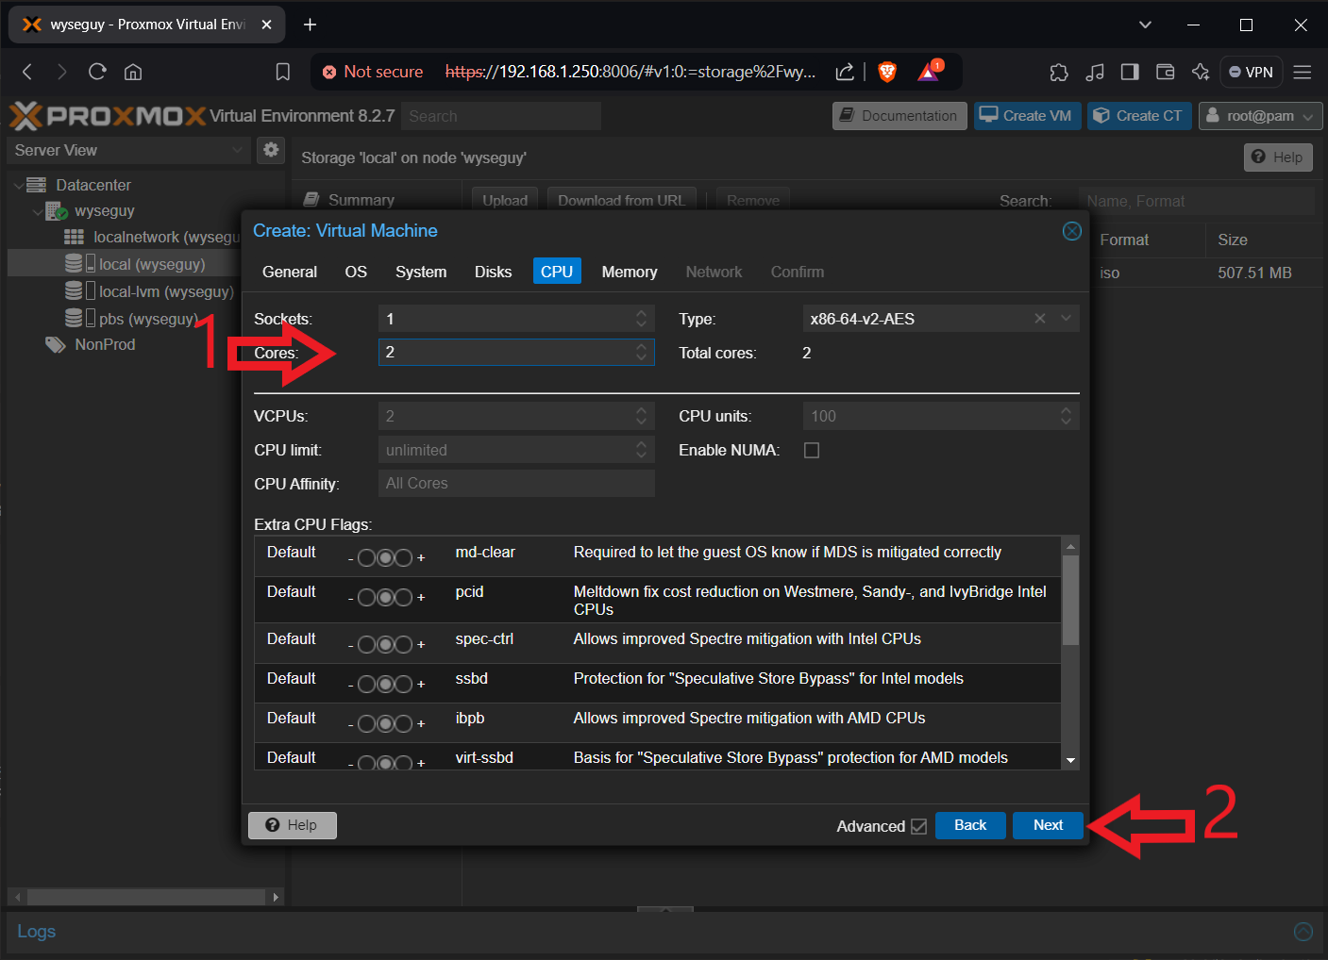This screenshot has width=1328, height=960.
Task: Click the CPU Affinity field
Action: (516, 484)
